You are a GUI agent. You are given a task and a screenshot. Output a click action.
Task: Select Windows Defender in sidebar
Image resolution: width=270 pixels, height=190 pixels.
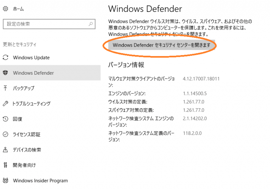pos(50,73)
